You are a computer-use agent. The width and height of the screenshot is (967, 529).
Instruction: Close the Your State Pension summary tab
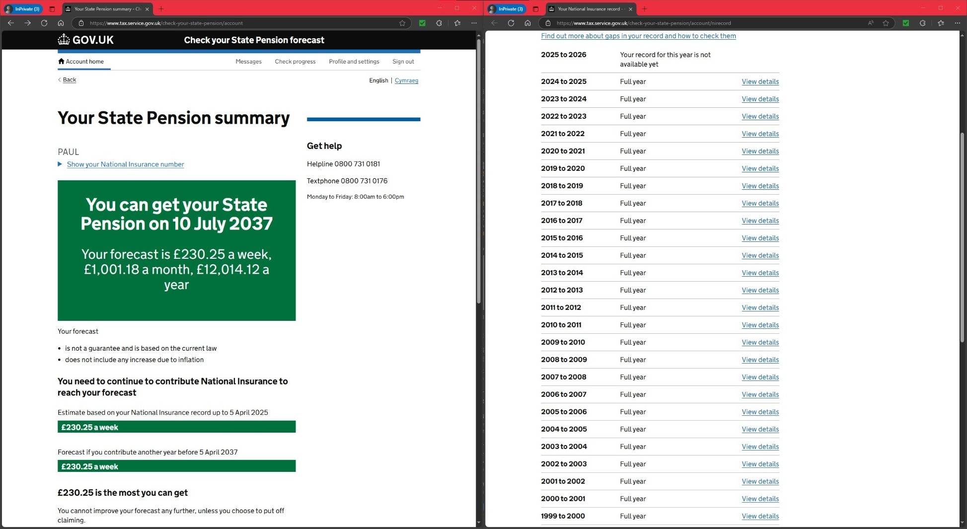[147, 9]
